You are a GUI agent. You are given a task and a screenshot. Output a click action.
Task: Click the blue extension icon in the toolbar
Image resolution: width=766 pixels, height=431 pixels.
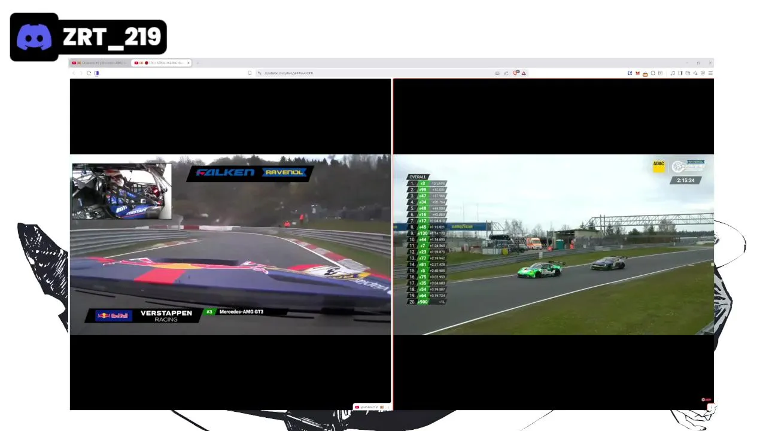tap(630, 73)
